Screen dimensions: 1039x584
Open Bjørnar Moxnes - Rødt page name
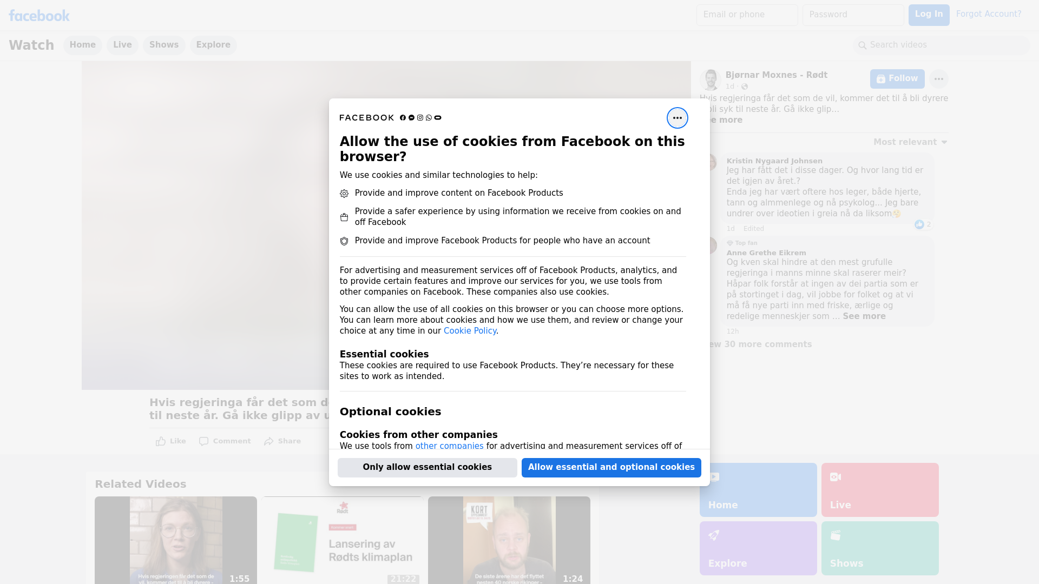click(776, 75)
